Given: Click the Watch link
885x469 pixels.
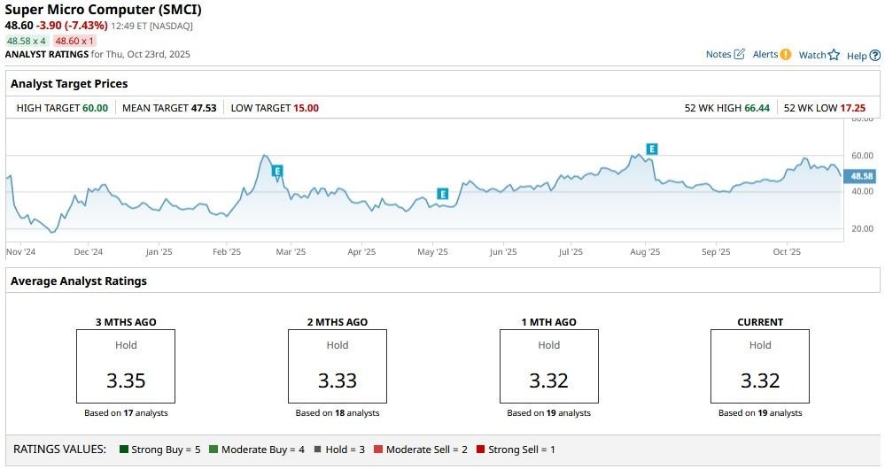Looking at the screenshot, I should click(812, 55).
